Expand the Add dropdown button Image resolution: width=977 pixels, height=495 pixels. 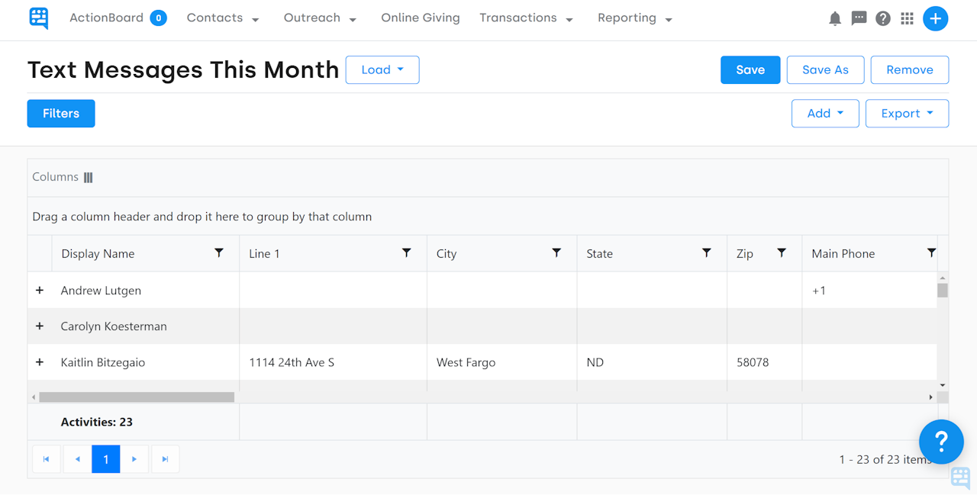pos(825,114)
